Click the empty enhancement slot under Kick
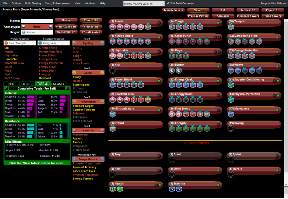The width and height of the screenshot is (288, 199). click(112, 70)
